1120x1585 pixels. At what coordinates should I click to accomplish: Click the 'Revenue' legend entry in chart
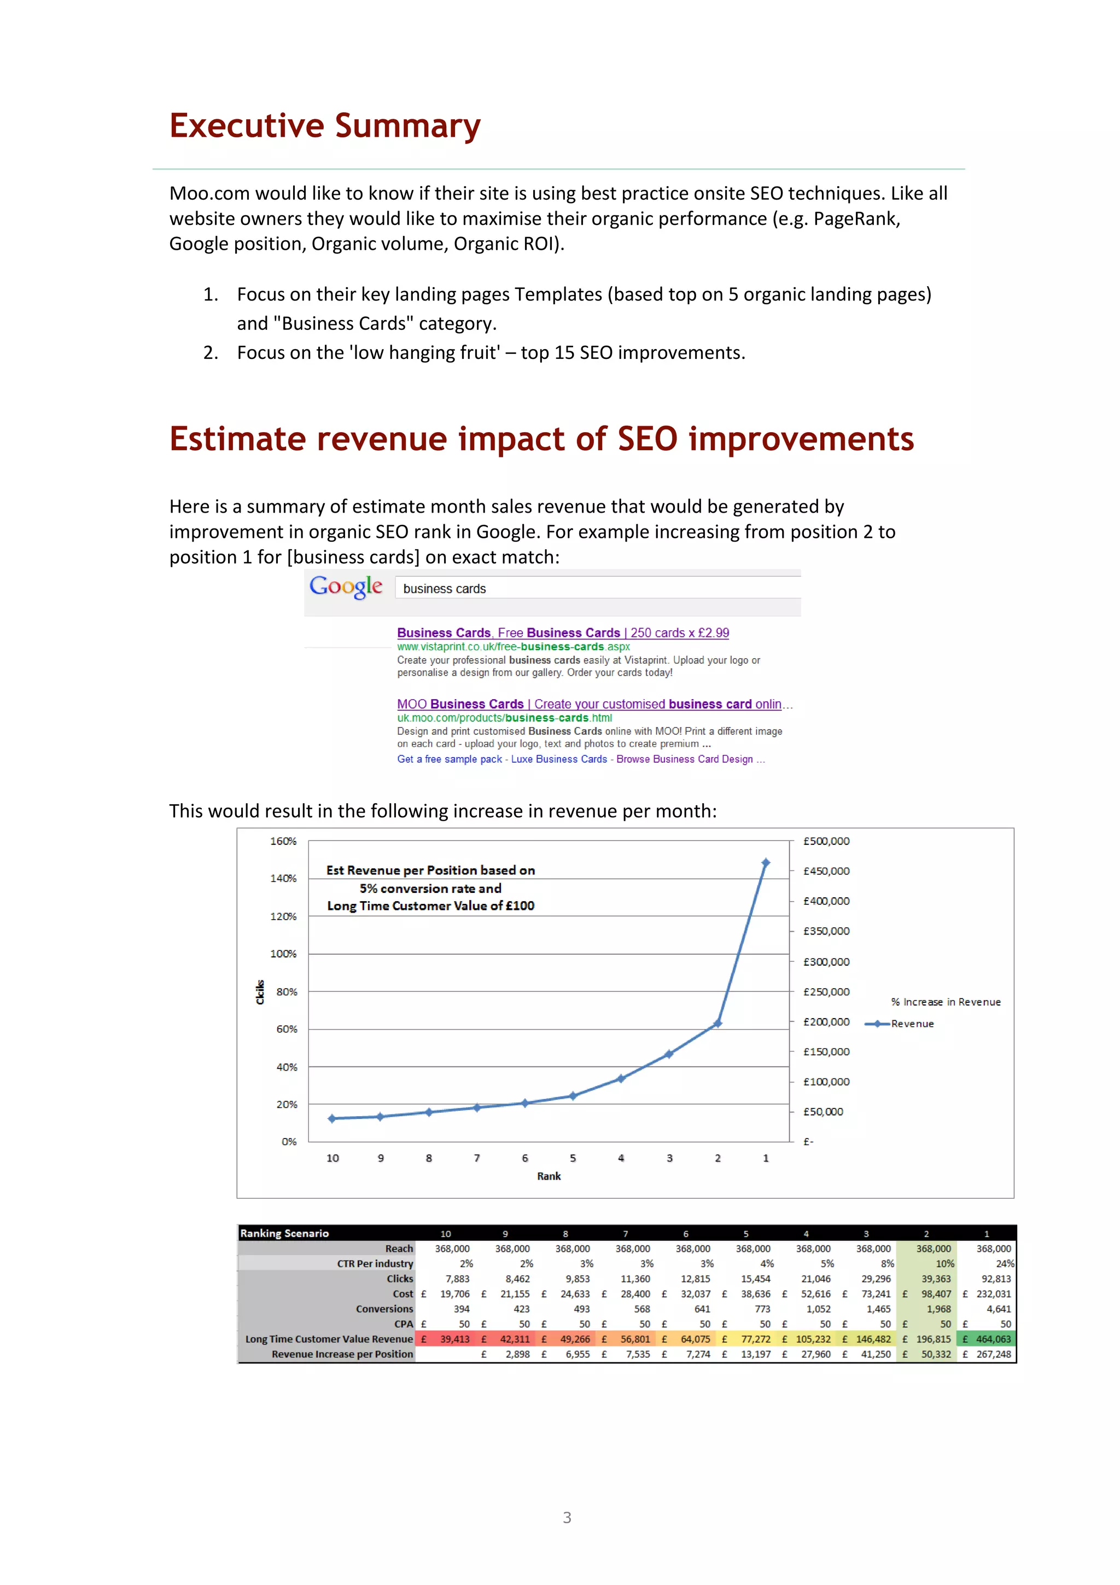click(899, 1024)
